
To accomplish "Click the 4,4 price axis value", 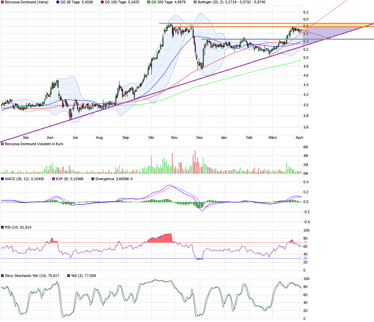I will coord(306,85).
